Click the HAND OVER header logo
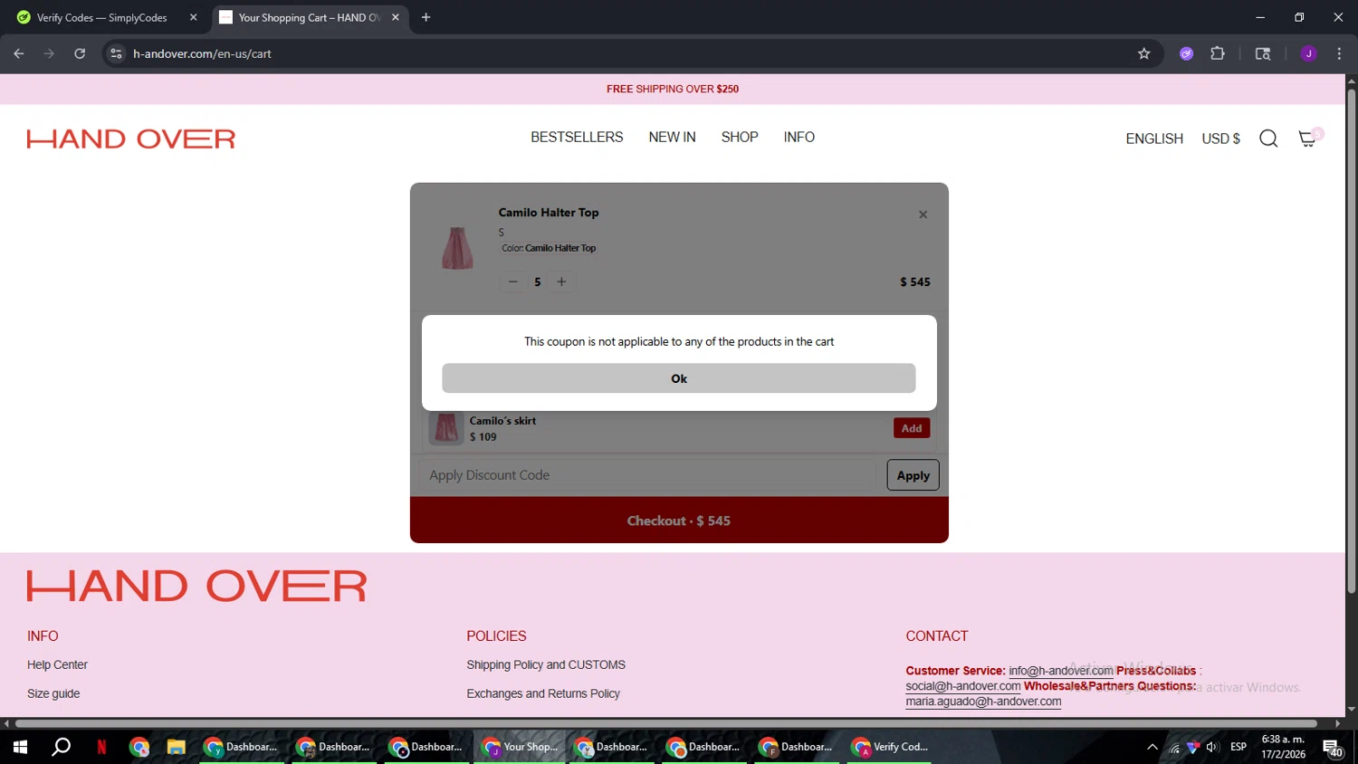The width and height of the screenshot is (1358, 764). pos(131,138)
